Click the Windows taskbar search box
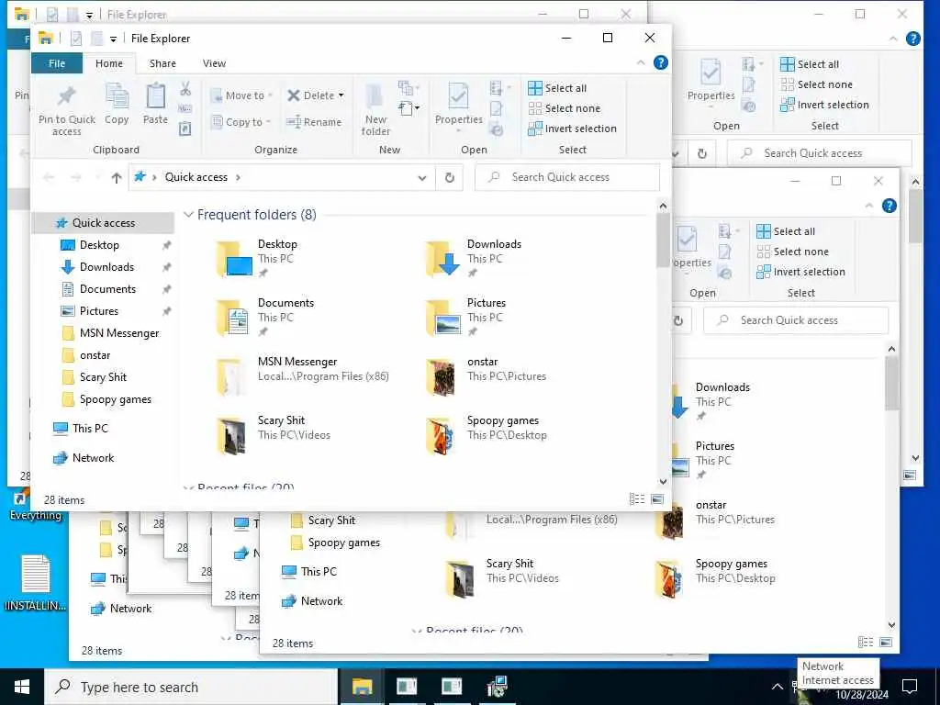940x705 pixels. tap(192, 687)
